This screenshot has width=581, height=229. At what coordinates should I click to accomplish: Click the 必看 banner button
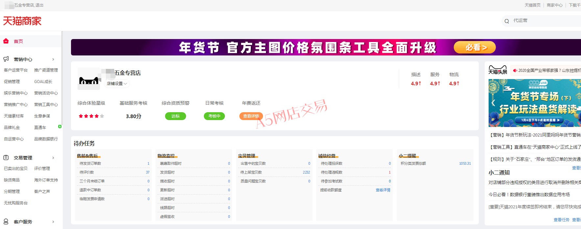click(x=475, y=48)
